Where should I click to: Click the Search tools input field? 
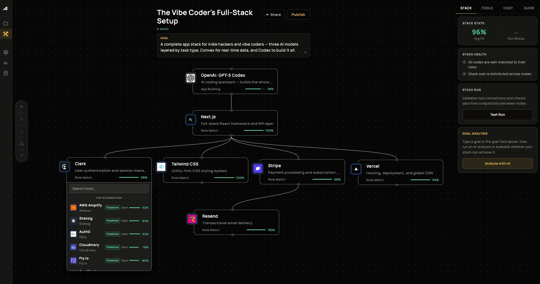point(109,189)
